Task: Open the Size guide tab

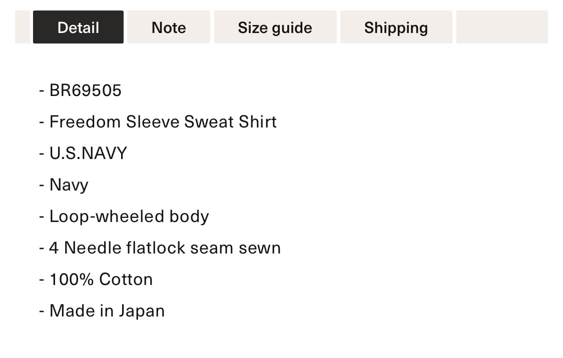Action: 275,27
